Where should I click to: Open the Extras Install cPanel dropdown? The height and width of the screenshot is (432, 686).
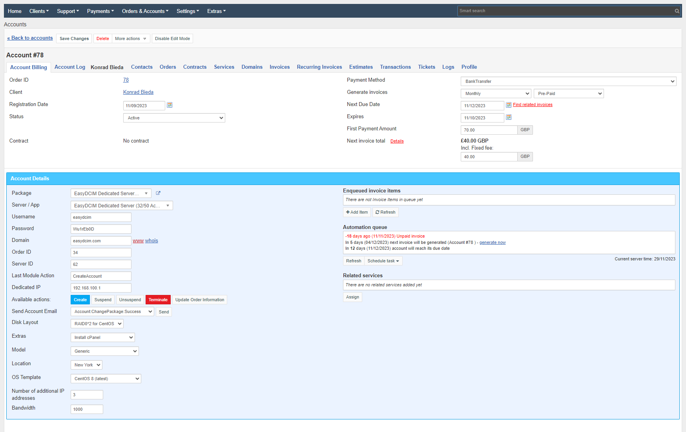point(103,337)
